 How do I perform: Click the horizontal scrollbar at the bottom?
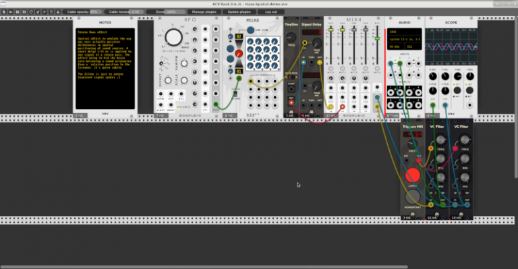click(204, 267)
